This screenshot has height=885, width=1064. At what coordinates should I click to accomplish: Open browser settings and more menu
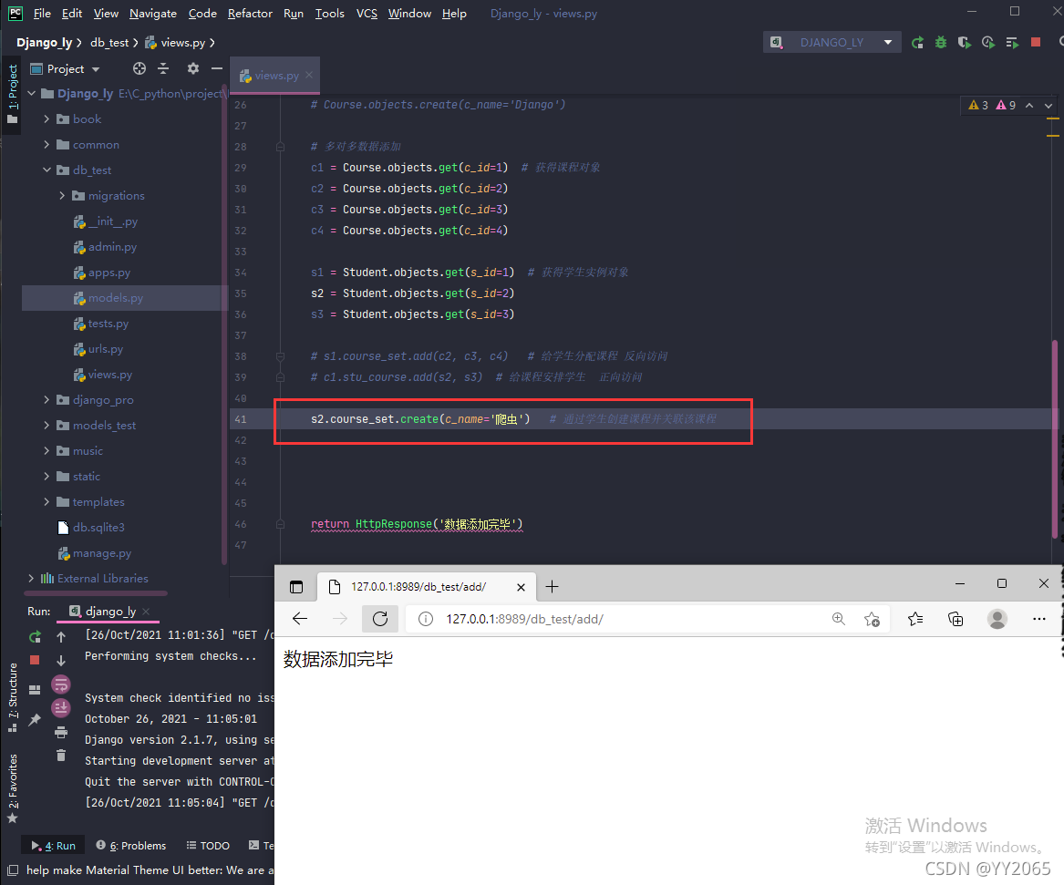[1038, 619]
